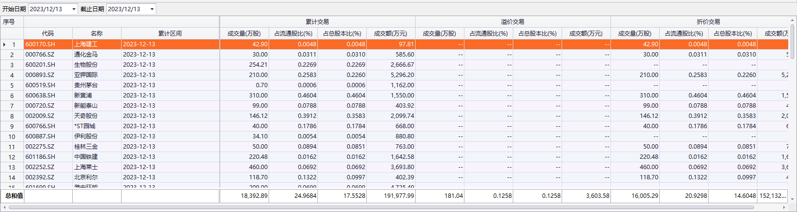Image resolution: width=797 pixels, height=212 pixels.
Task: Click the current-row arrow indicator beside row 1
Action: coord(4,44)
